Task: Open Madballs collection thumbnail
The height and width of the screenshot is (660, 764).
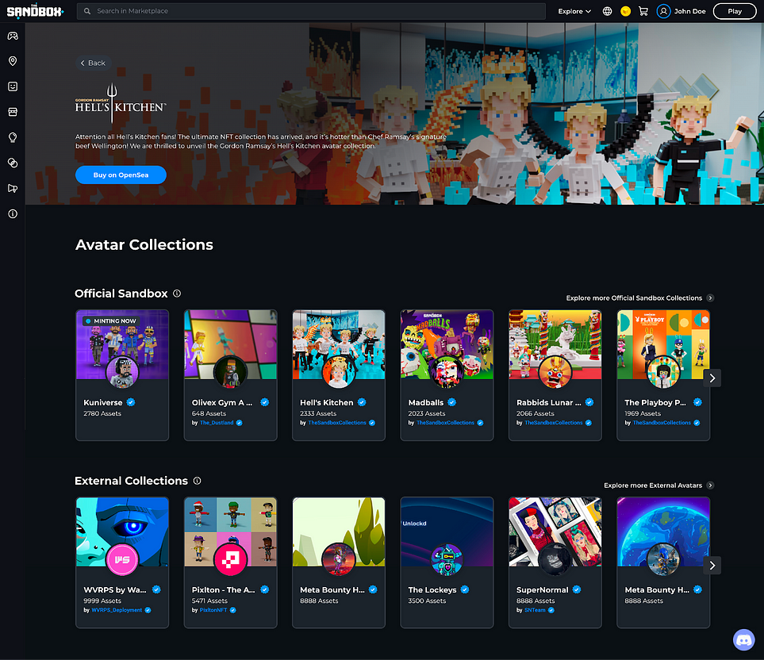Action: (x=447, y=344)
